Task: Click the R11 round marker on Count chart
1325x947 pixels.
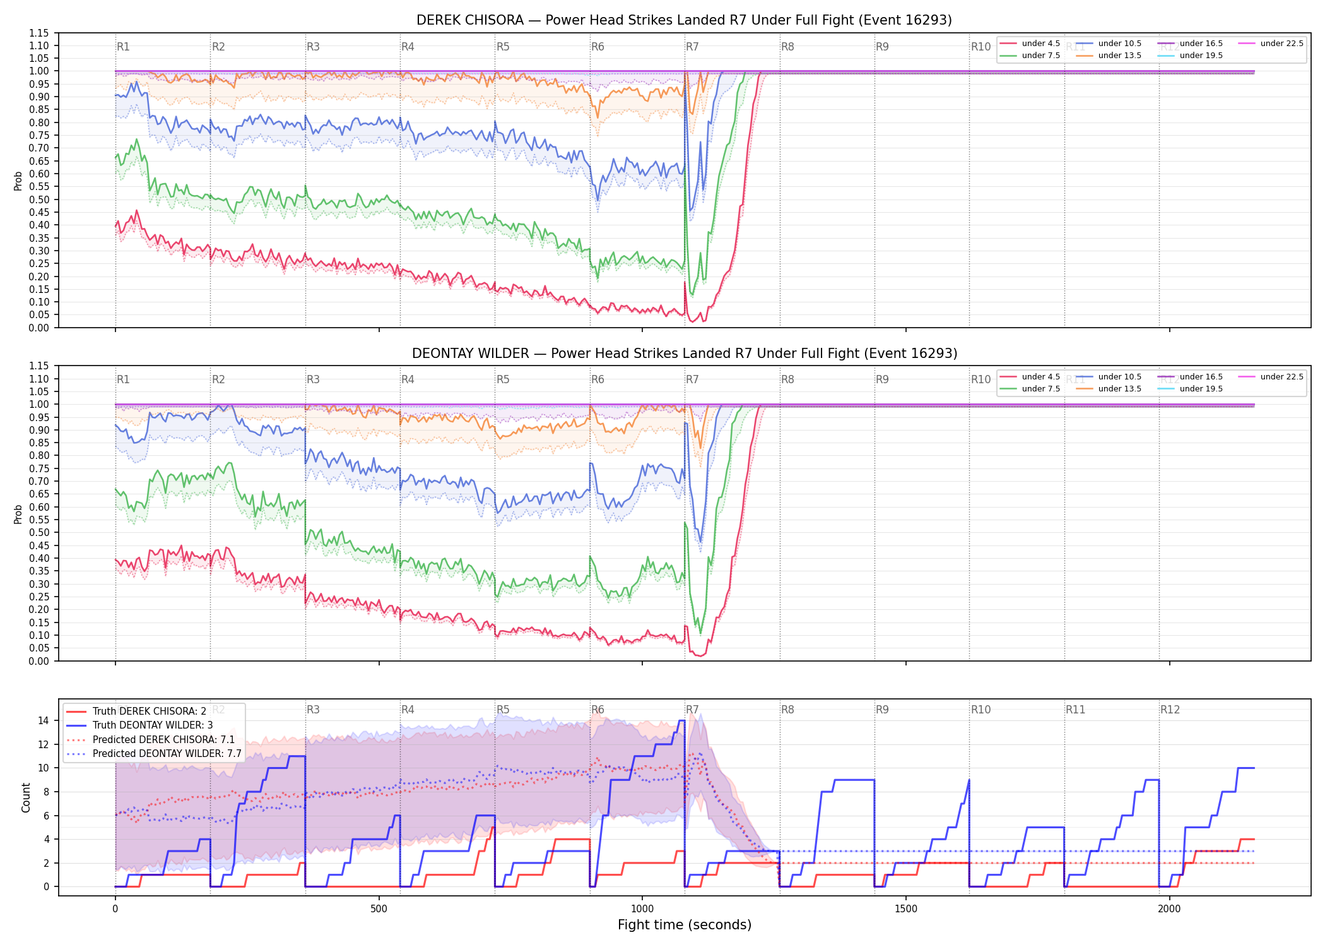Action: 1076,710
